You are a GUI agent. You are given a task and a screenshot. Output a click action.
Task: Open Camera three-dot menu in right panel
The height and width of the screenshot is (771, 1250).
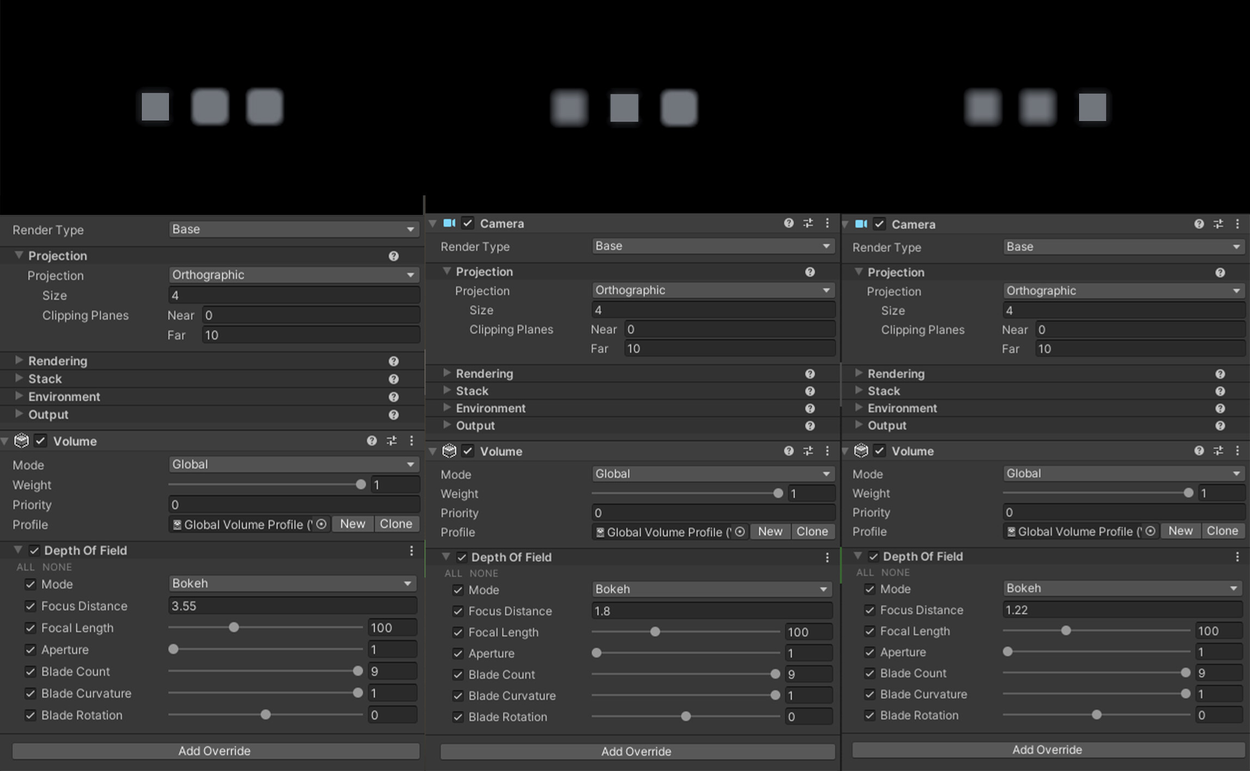coord(1237,224)
